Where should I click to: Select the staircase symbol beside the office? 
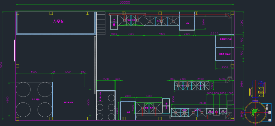pos(101,23)
